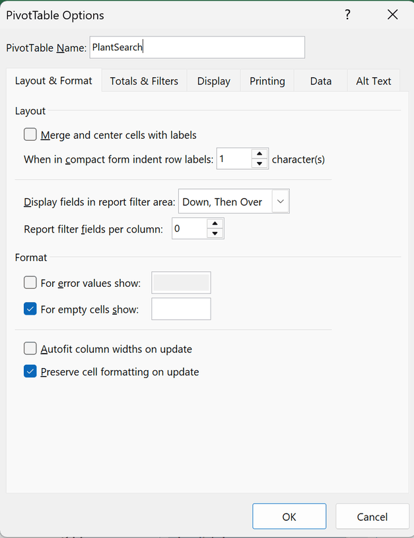Click the PivotTable Name input field
414x538 pixels.
click(197, 48)
